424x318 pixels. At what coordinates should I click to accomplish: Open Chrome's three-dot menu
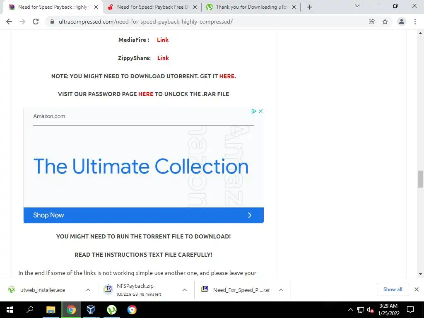pos(415,22)
